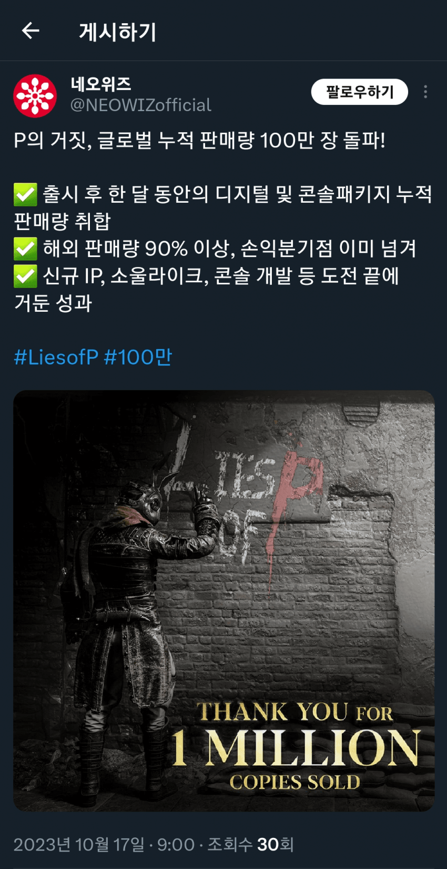Viewport: 447px width, 869px height.
Task: Click the 2023년 10월 17일 post date
Action: (x=79, y=845)
